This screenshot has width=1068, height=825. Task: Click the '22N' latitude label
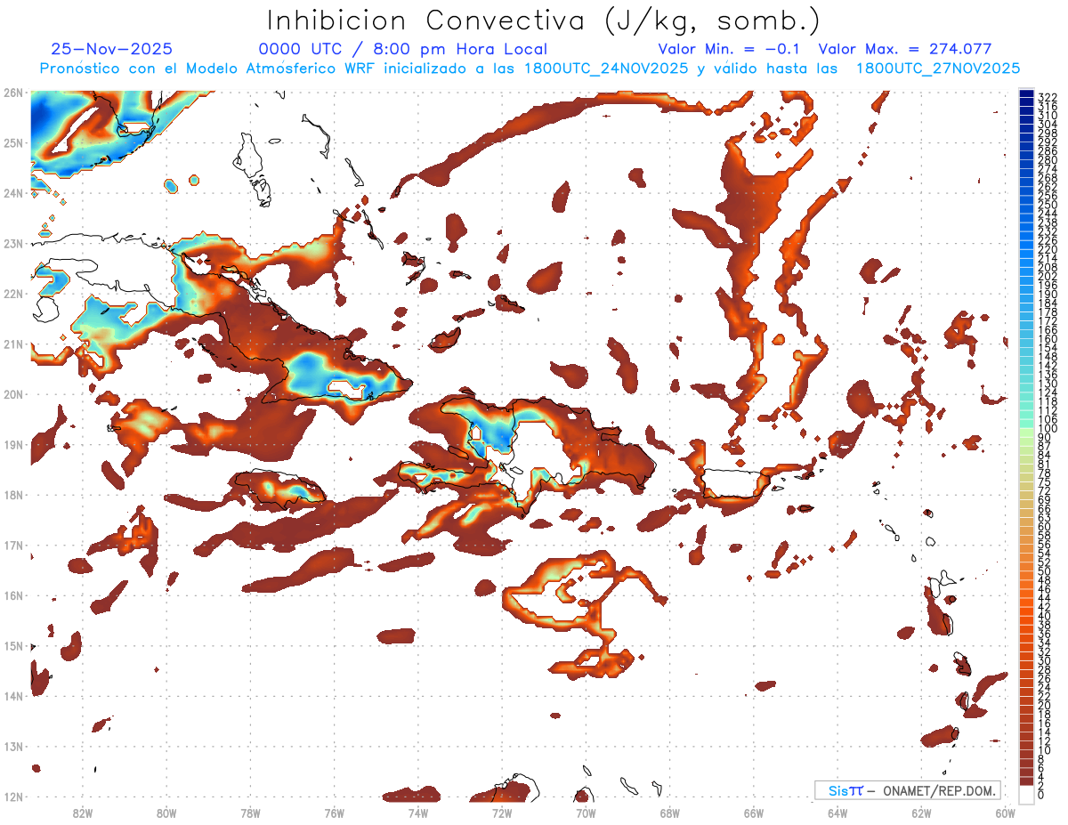tap(12, 293)
